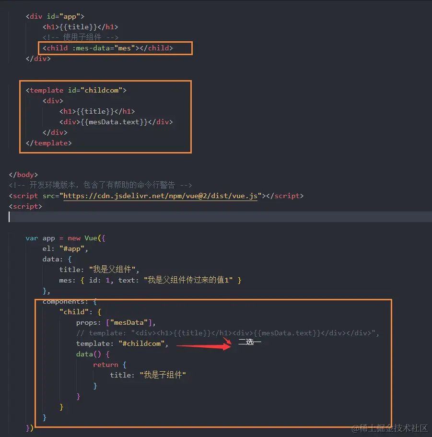Screen dimensions: 432x437
Task: Click the opening `<script>` tag without src
Action: click(x=25, y=207)
